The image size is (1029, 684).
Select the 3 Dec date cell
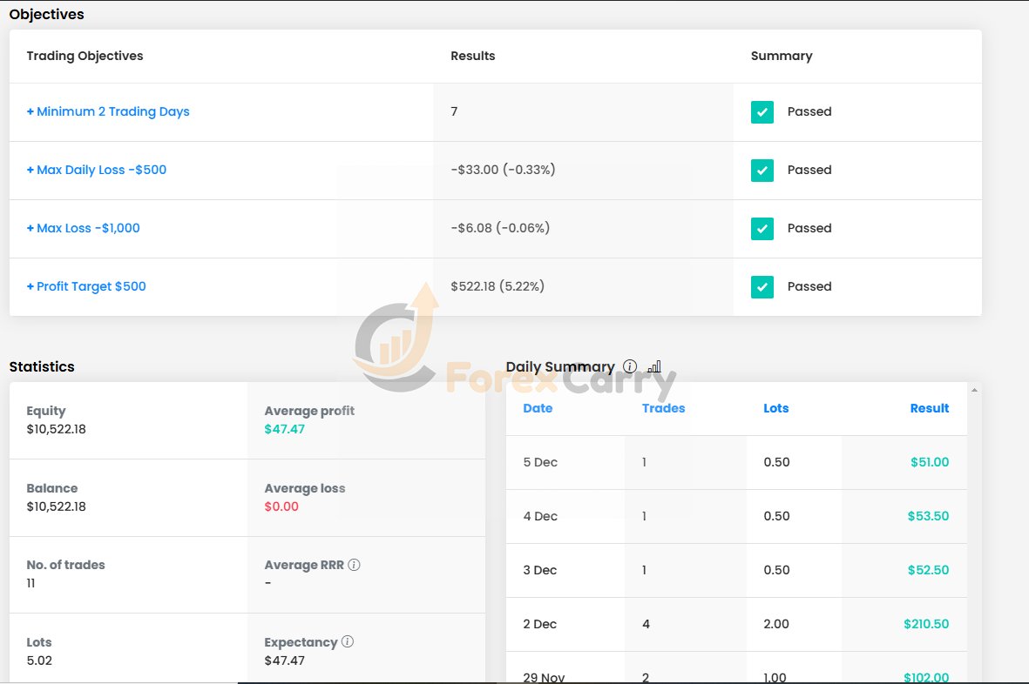(x=539, y=570)
